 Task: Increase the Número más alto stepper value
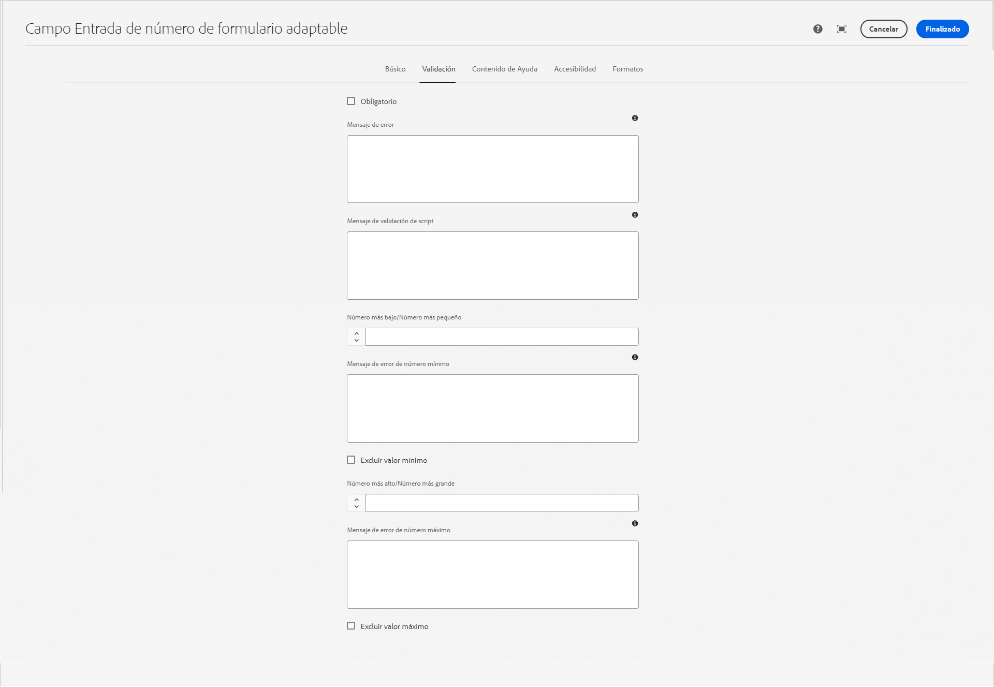[356, 500]
